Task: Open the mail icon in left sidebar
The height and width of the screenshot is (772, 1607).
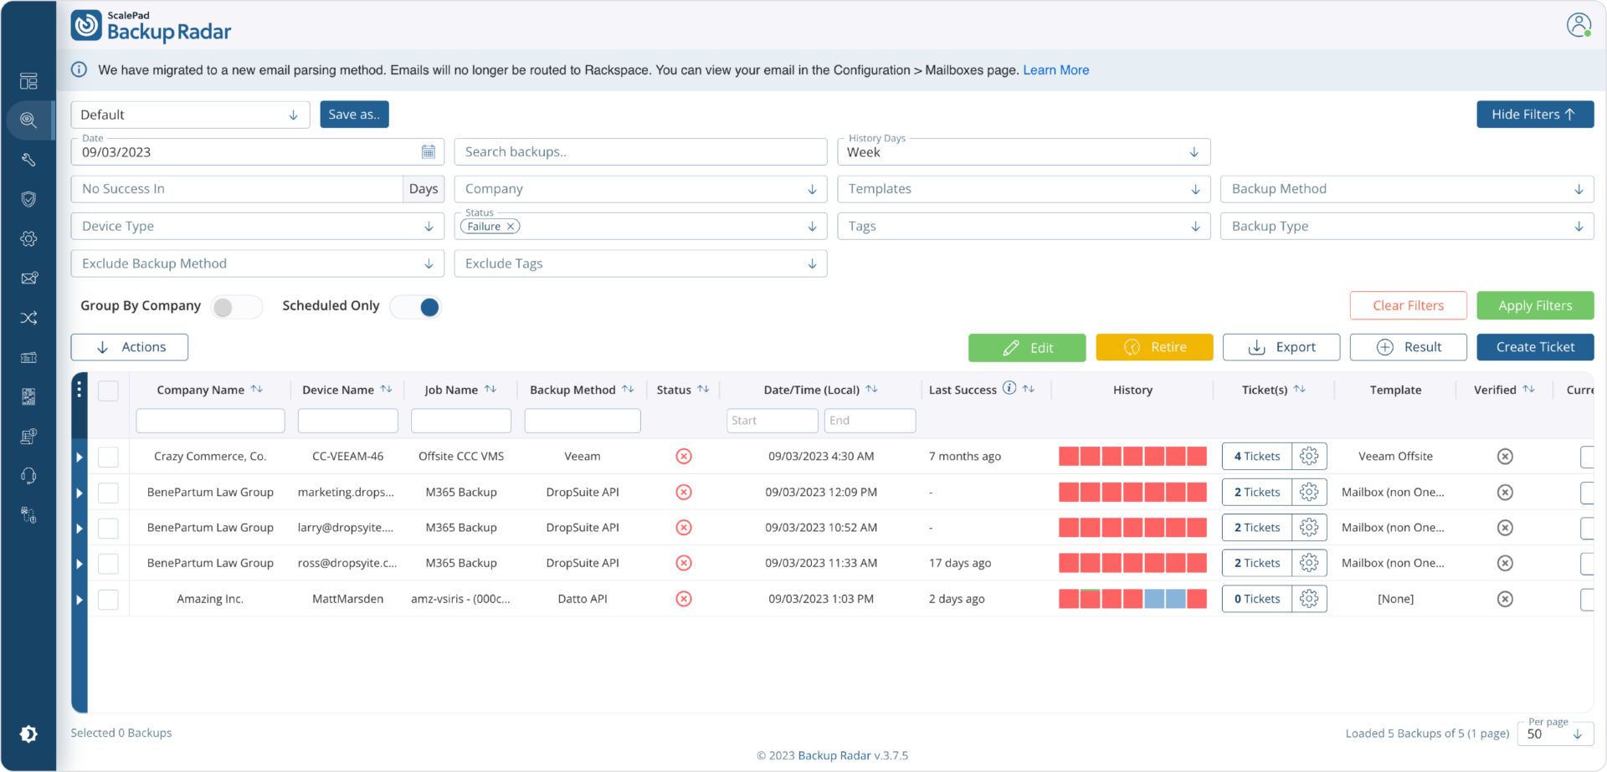Action: pyautogui.click(x=28, y=279)
